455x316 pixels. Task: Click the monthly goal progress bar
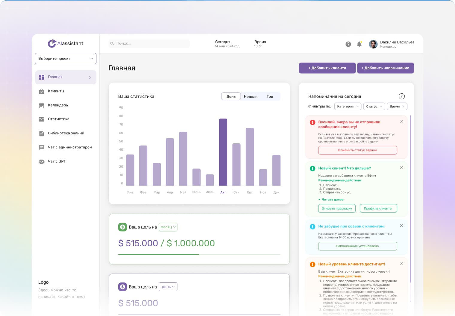pyautogui.click(x=199, y=254)
